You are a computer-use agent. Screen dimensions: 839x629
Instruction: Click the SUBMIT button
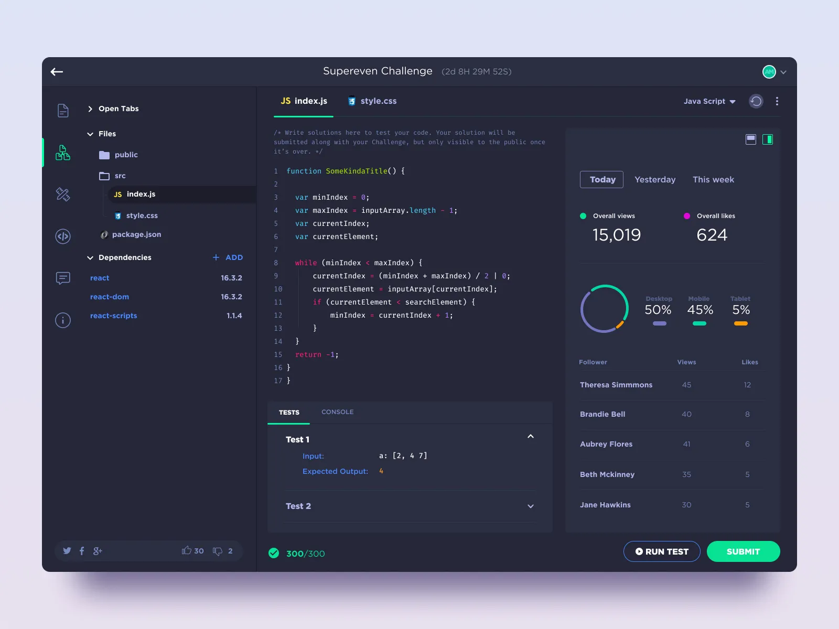point(744,551)
